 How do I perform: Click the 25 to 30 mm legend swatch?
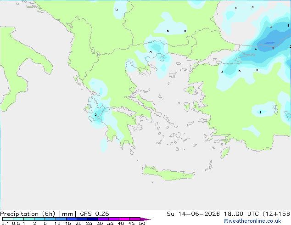click(92, 219)
